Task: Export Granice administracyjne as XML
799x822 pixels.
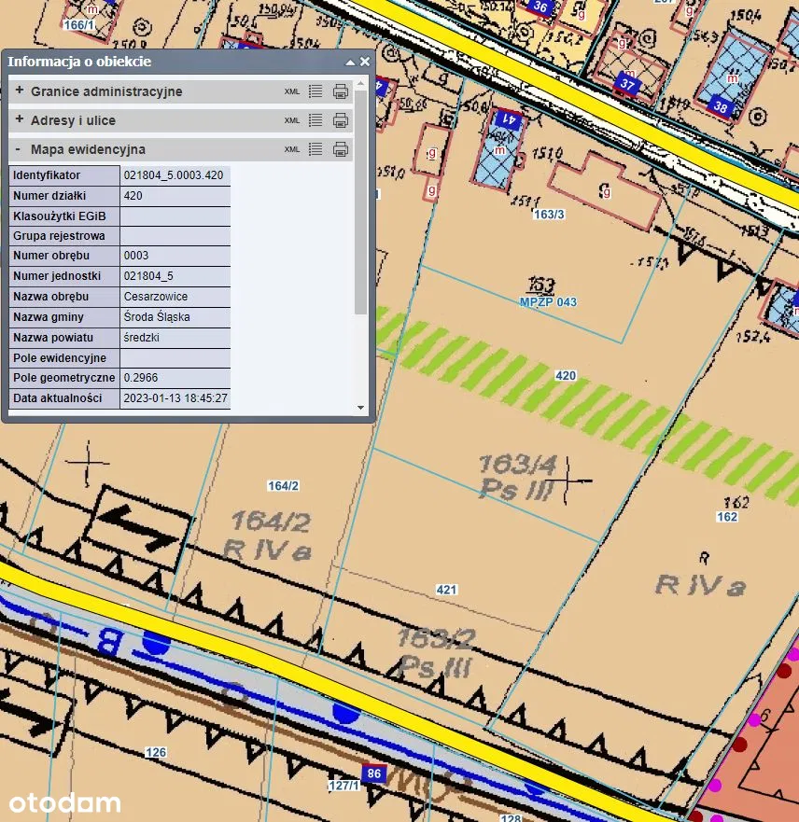Action: [x=292, y=92]
